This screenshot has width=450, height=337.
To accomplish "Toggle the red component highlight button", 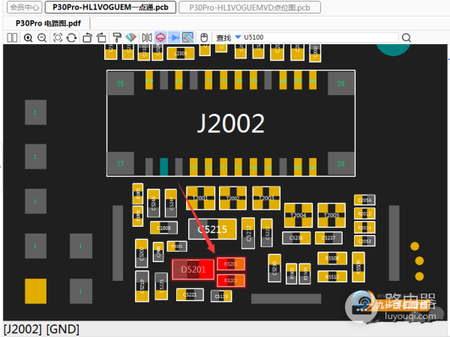I will (160, 37).
